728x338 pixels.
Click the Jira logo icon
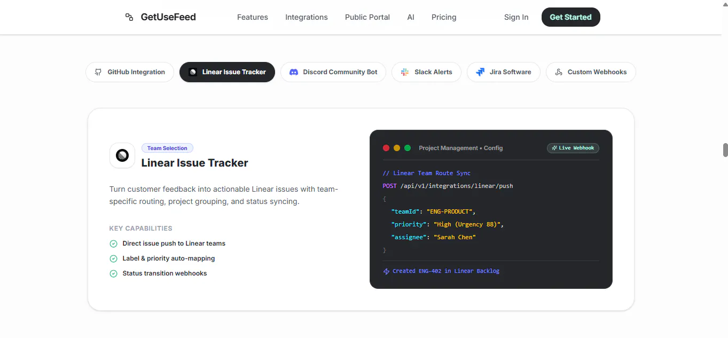coord(480,72)
